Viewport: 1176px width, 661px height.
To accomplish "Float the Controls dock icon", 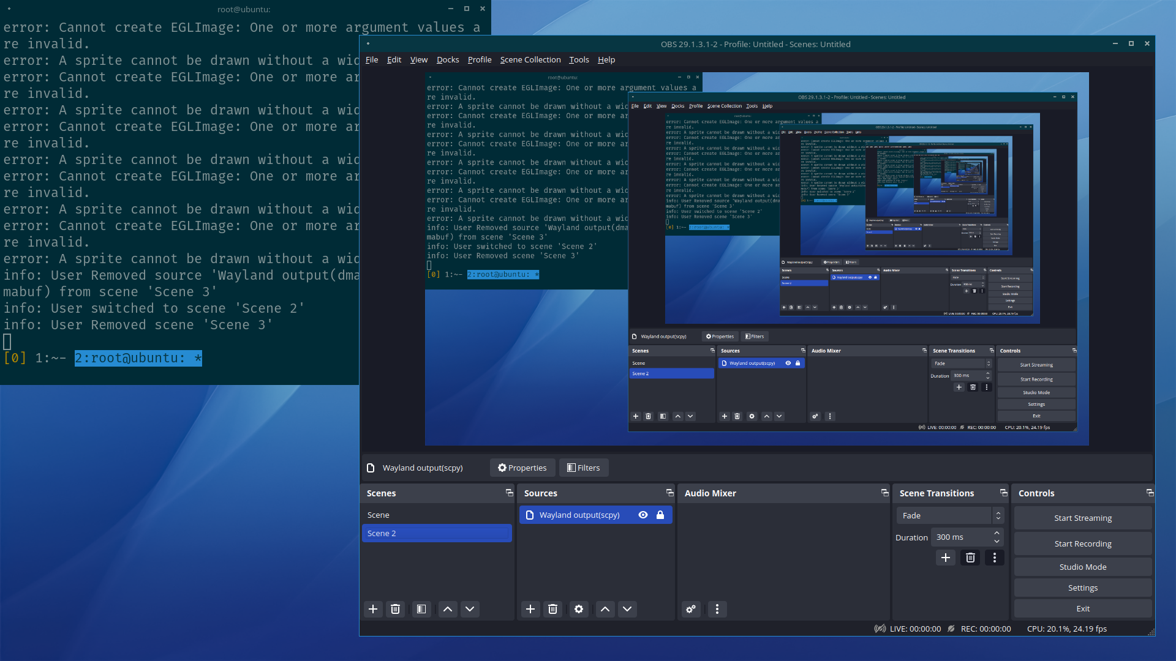I will tap(1150, 493).
